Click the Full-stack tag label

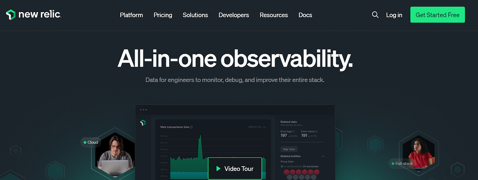coord(402,163)
